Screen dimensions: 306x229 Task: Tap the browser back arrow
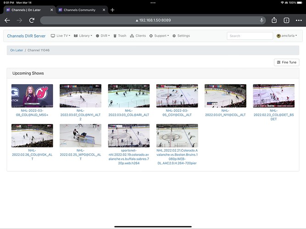tap(7, 20)
